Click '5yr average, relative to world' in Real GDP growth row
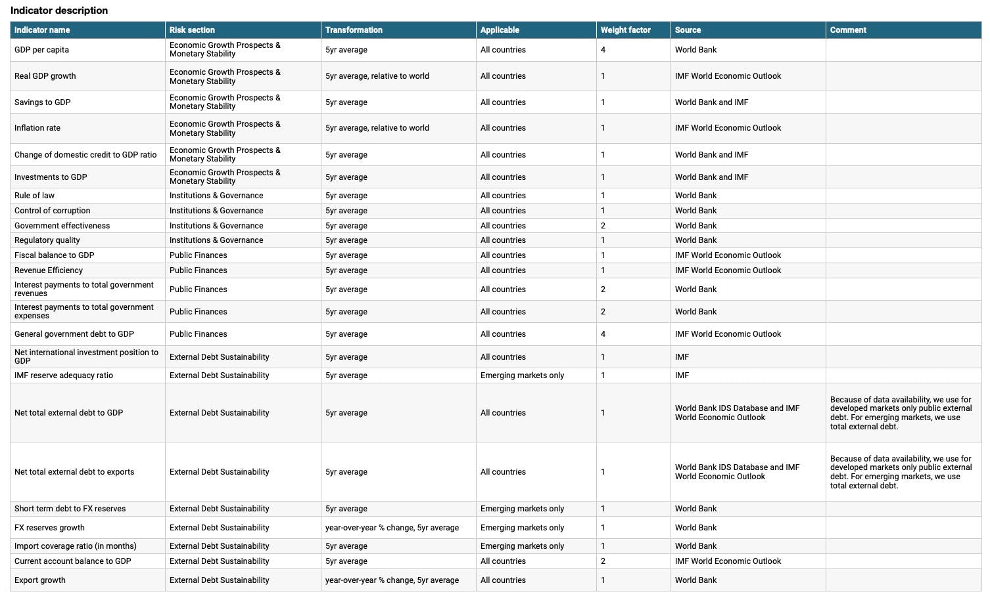 [x=377, y=76]
